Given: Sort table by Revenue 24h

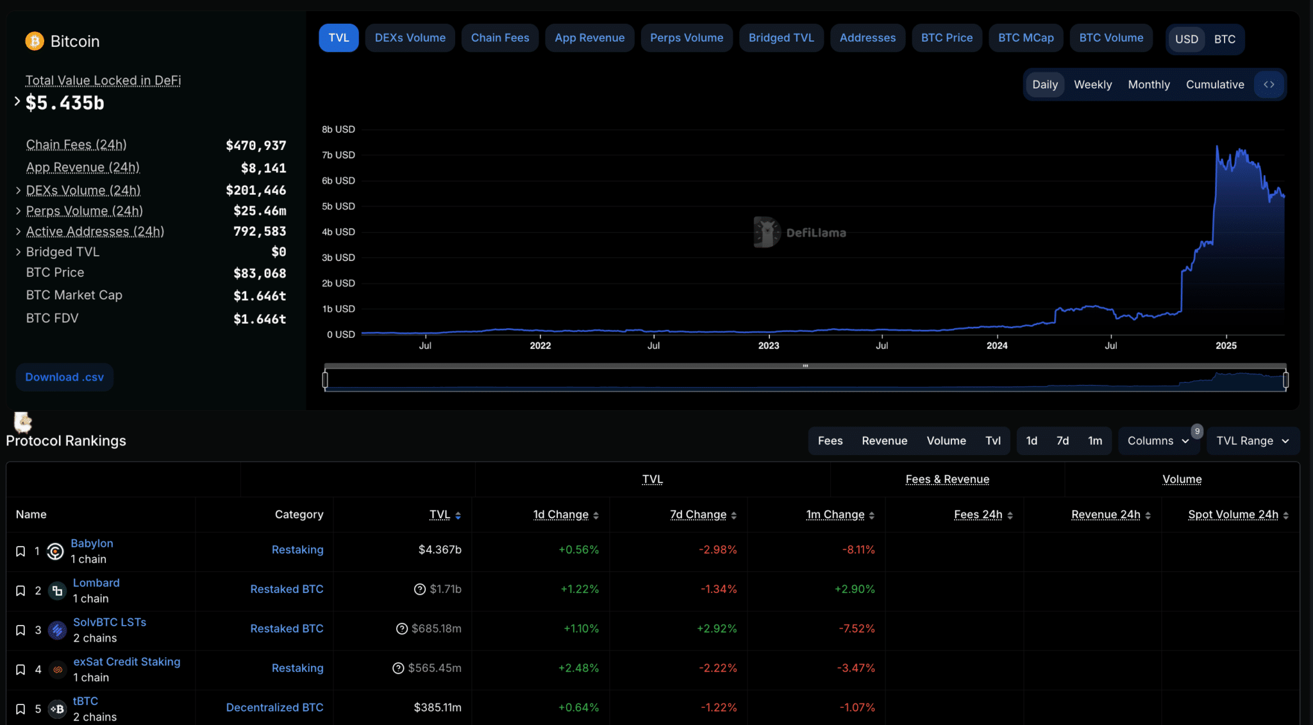Looking at the screenshot, I should [1148, 515].
